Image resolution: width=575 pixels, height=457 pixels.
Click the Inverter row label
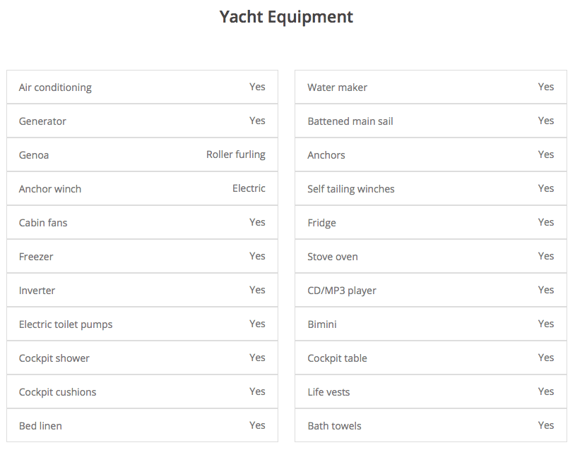[x=37, y=291]
